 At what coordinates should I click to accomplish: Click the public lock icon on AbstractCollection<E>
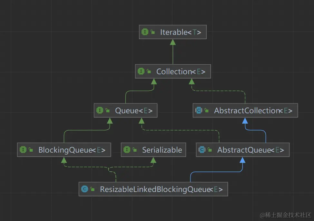[x=206, y=110]
